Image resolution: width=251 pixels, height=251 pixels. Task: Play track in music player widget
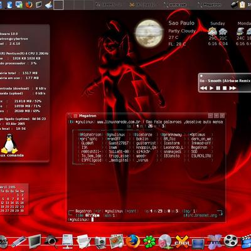pos(211,88)
